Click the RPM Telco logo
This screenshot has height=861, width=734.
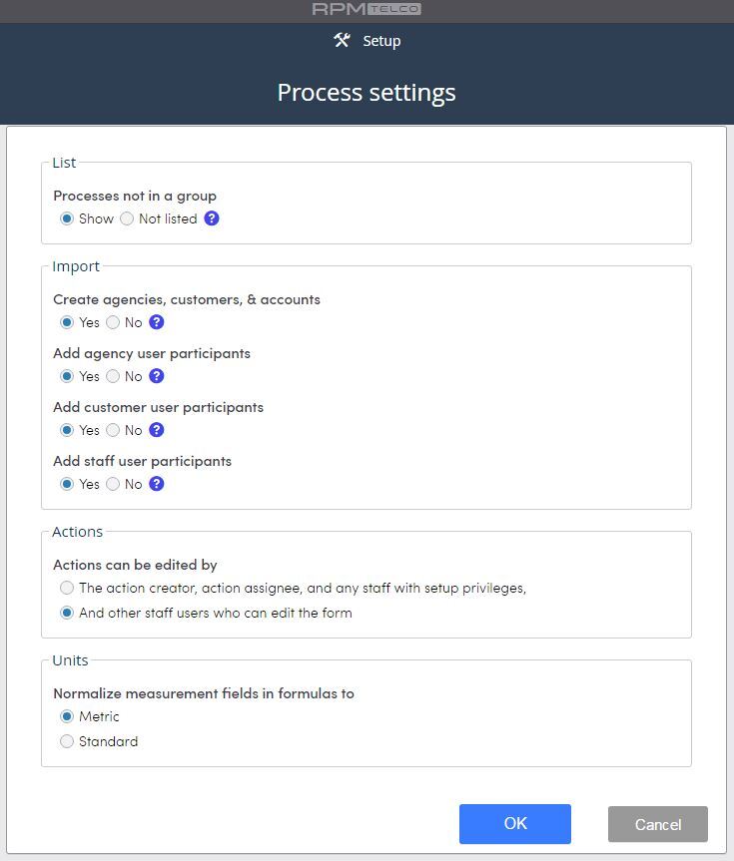(x=367, y=9)
